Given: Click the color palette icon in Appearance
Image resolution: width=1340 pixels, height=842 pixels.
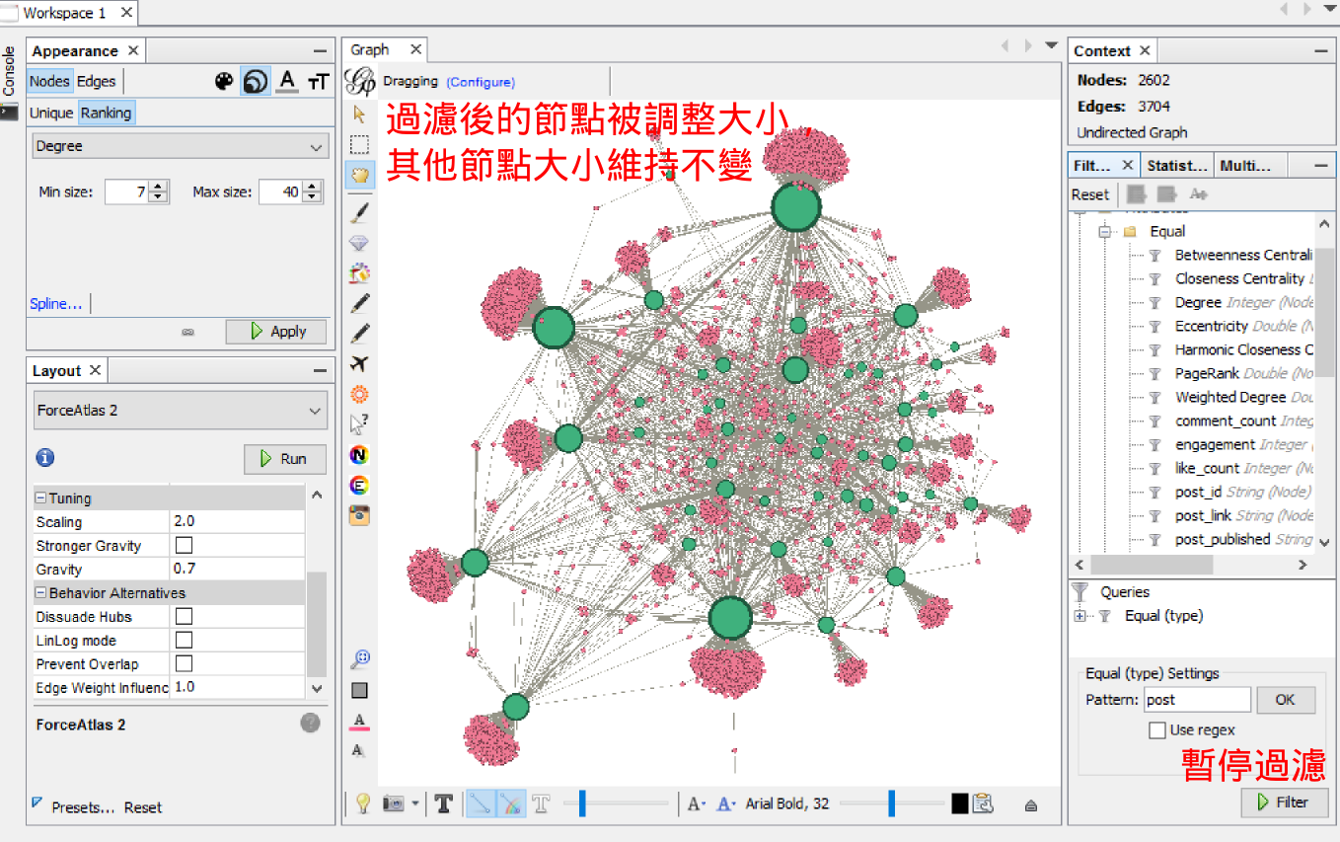Looking at the screenshot, I should 224,82.
